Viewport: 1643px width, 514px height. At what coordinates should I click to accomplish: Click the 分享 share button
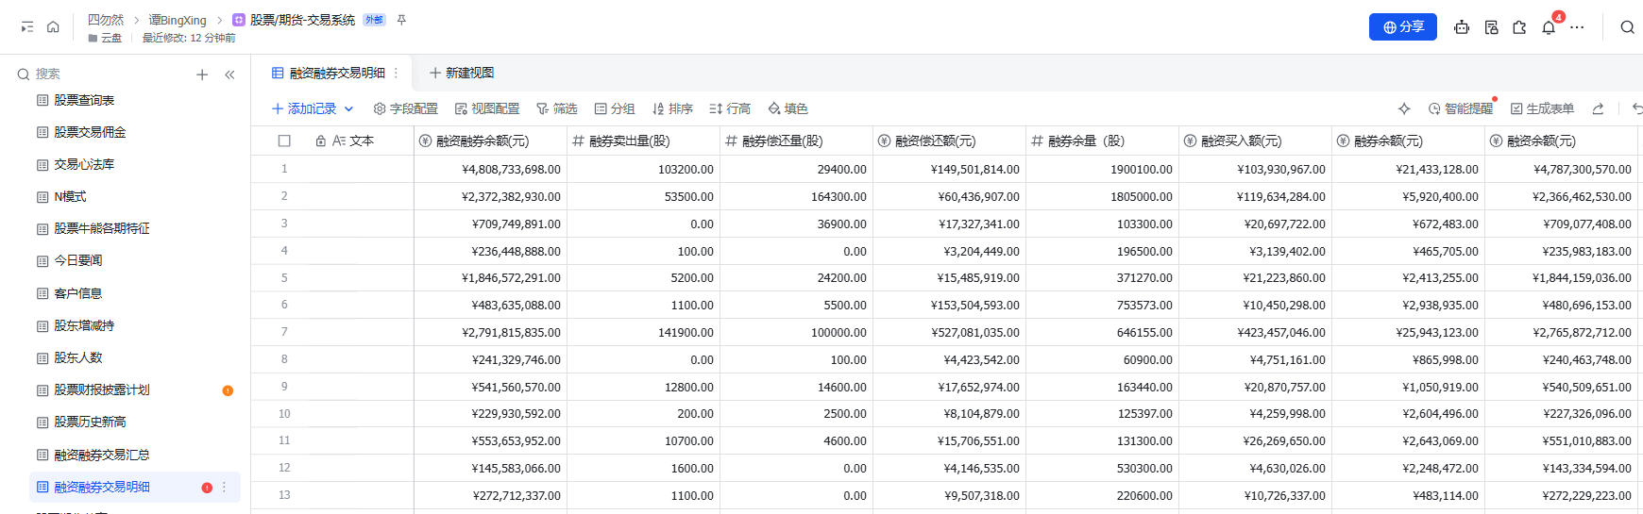pos(1403,27)
